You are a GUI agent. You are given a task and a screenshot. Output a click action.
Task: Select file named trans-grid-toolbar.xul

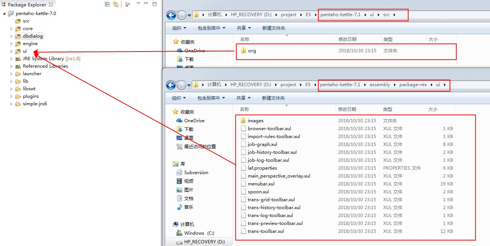pyautogui.click(x=271, y=200)
